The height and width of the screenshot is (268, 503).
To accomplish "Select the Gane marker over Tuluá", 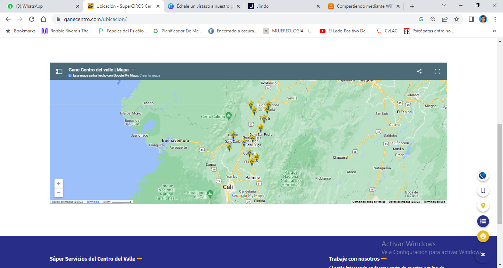I will (264, 119).
